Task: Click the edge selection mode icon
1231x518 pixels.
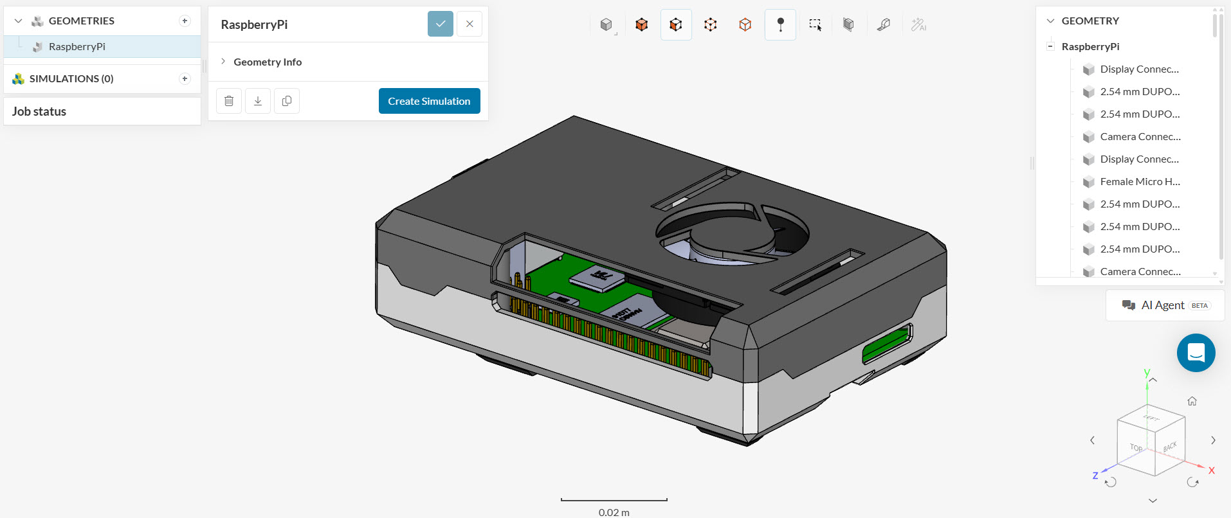Action: (x=745, y=25)
